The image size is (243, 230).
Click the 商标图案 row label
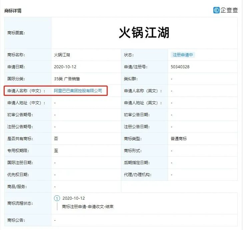[x=16, y=33]
